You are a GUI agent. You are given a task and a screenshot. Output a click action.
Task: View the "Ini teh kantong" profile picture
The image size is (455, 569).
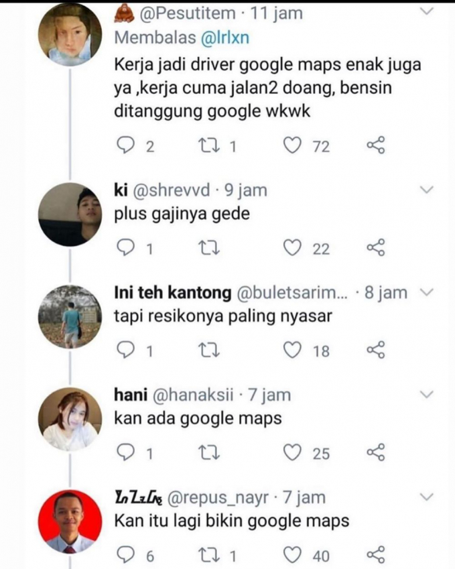70,317
